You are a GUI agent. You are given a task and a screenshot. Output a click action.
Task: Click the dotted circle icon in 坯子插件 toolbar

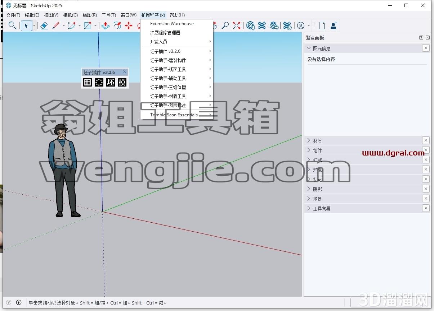pyautogui.click(x=99, y=82)
